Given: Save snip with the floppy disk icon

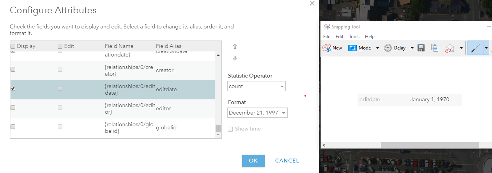Looking at the screenshot, I should 421,48.
